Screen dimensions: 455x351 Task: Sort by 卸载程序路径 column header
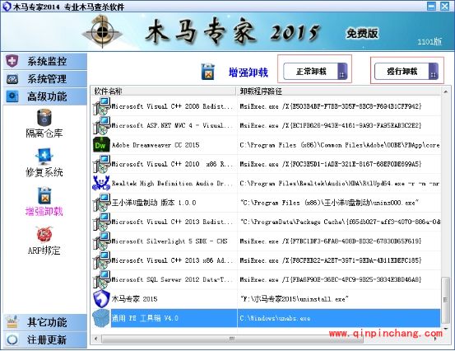(339, 91)
